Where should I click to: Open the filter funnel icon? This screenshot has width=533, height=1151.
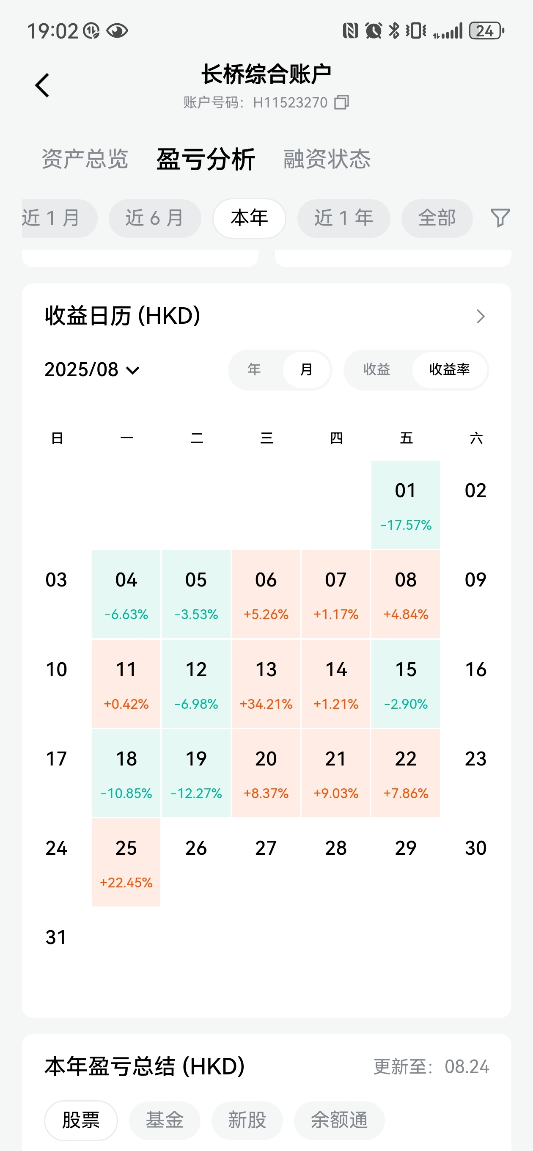500,218
